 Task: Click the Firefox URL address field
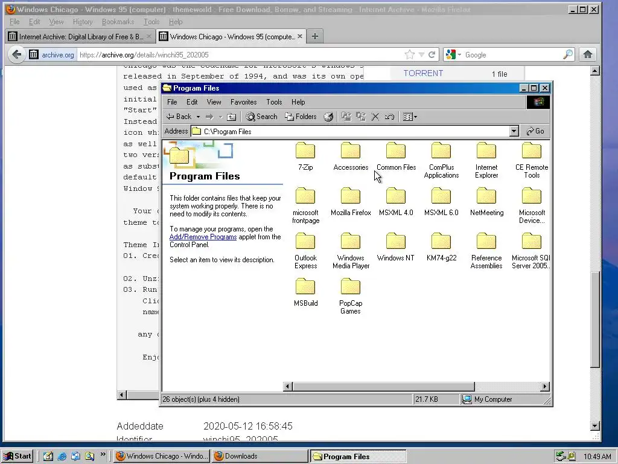240,55
